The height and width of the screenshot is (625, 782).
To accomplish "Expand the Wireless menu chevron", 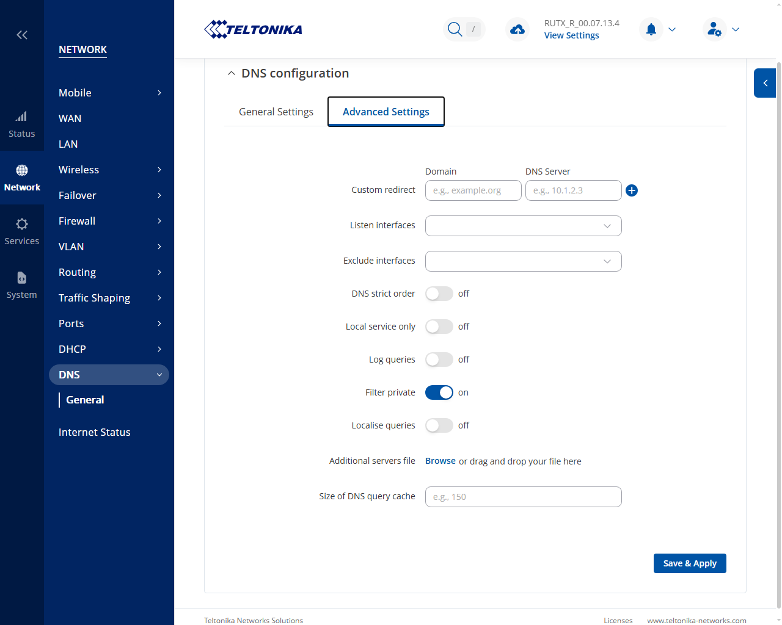I will coord(159,170).
